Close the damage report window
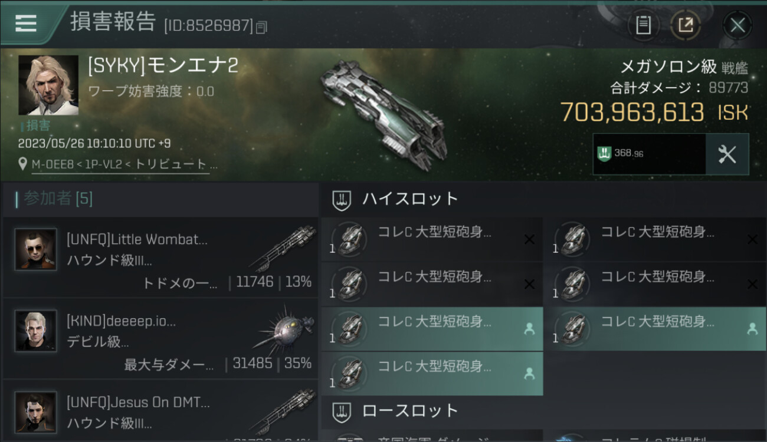The width and height of the screenshot is (767, 442). pyautogui.click(x=737, y=25)
